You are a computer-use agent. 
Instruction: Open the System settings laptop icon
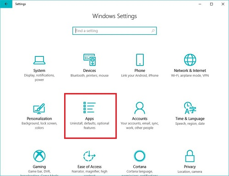point(39,60)
